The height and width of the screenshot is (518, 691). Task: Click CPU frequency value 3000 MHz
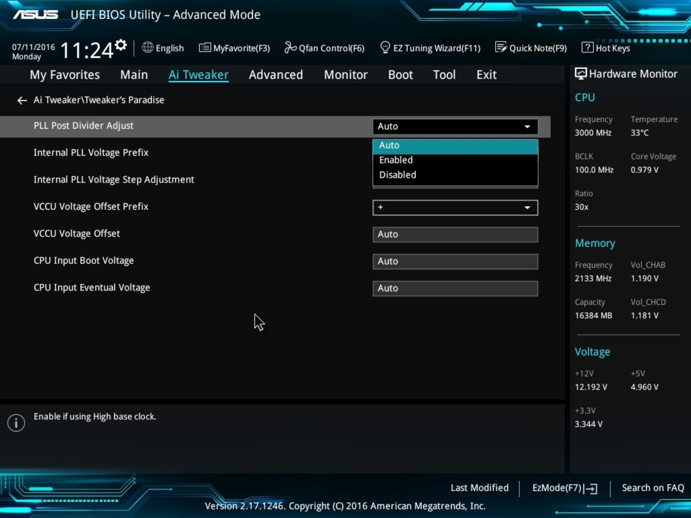pyautogui.click(x=593, y=133)
